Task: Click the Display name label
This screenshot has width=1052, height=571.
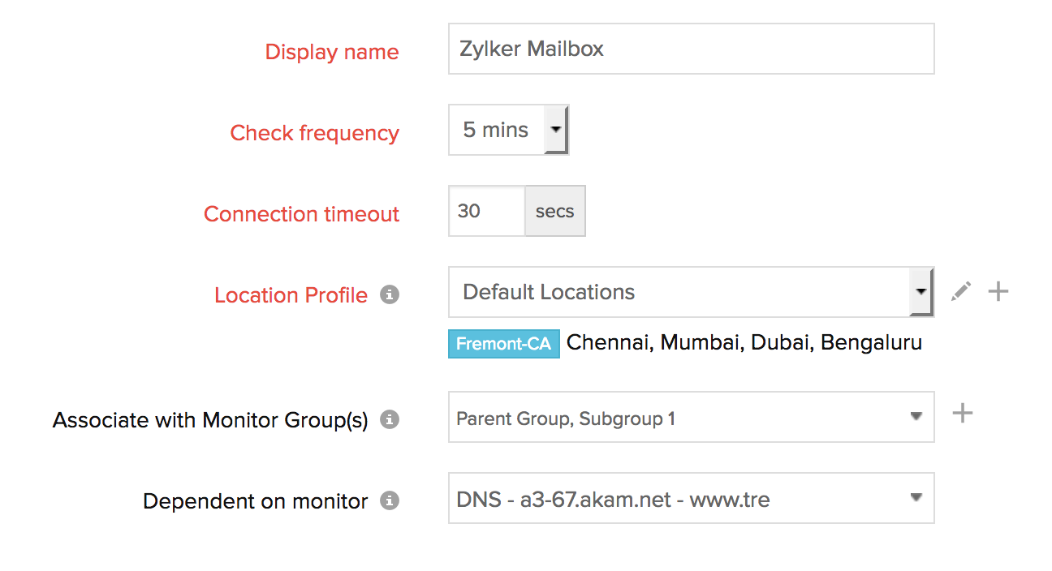Action: tap(332, 52)
